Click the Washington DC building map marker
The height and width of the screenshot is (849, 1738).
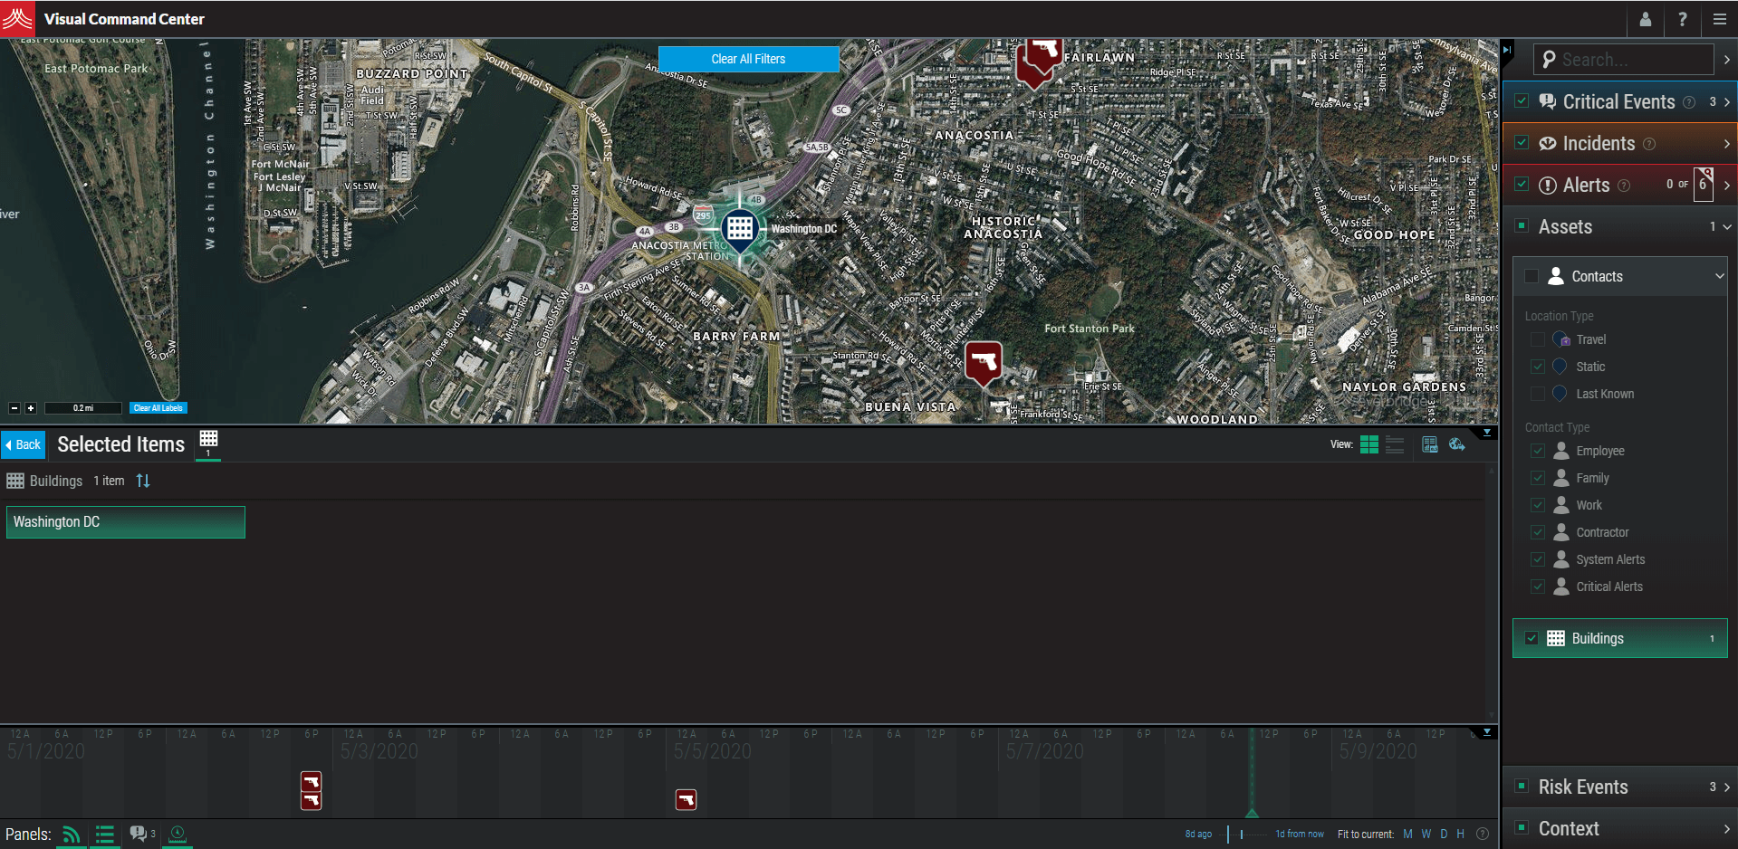click(740, 227)
